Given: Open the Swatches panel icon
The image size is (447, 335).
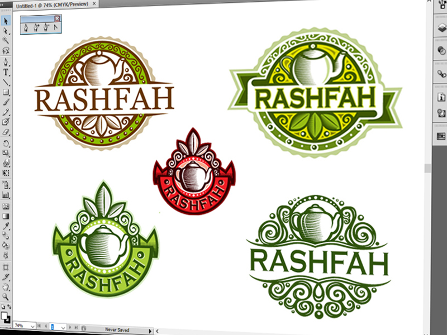Looking at the screenshot, I should click(441, 136).
